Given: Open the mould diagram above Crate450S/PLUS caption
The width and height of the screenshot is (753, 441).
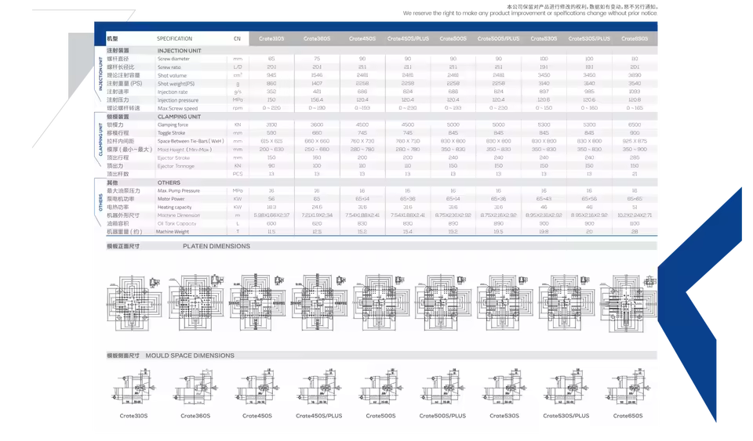Looking at the screenshot, I should [x=319, y=386].
